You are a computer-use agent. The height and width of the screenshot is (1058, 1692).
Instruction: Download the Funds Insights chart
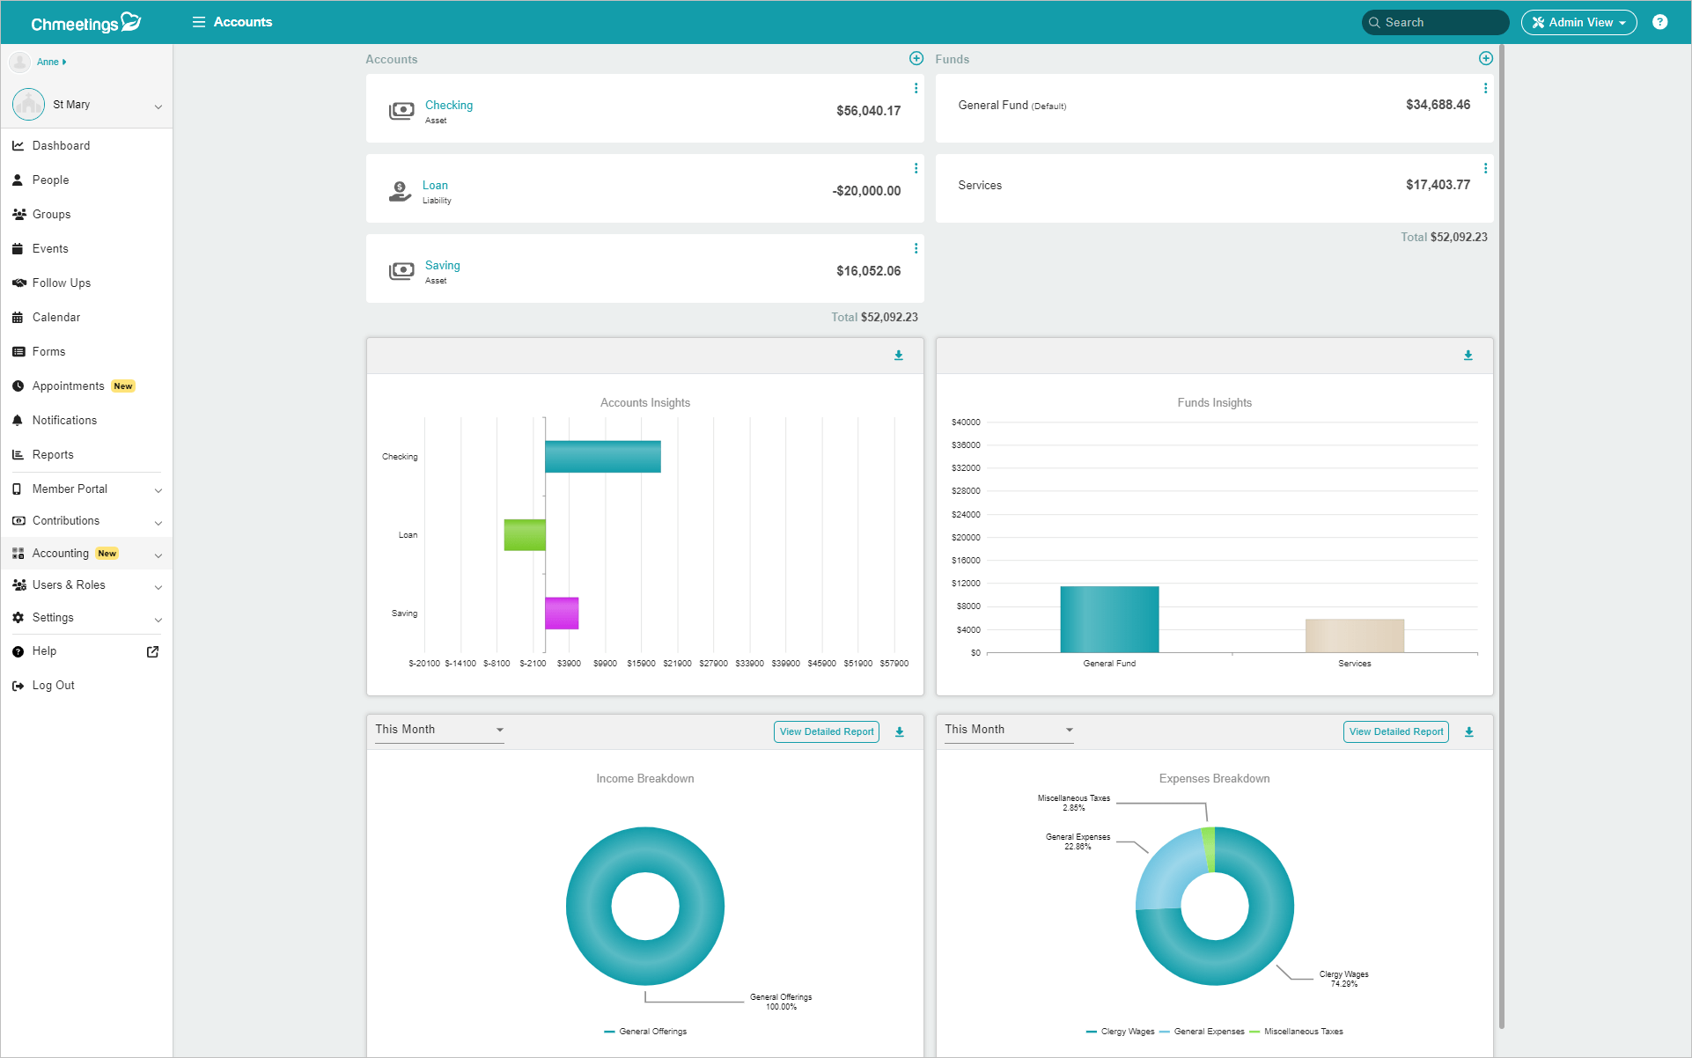[1468, 356]
